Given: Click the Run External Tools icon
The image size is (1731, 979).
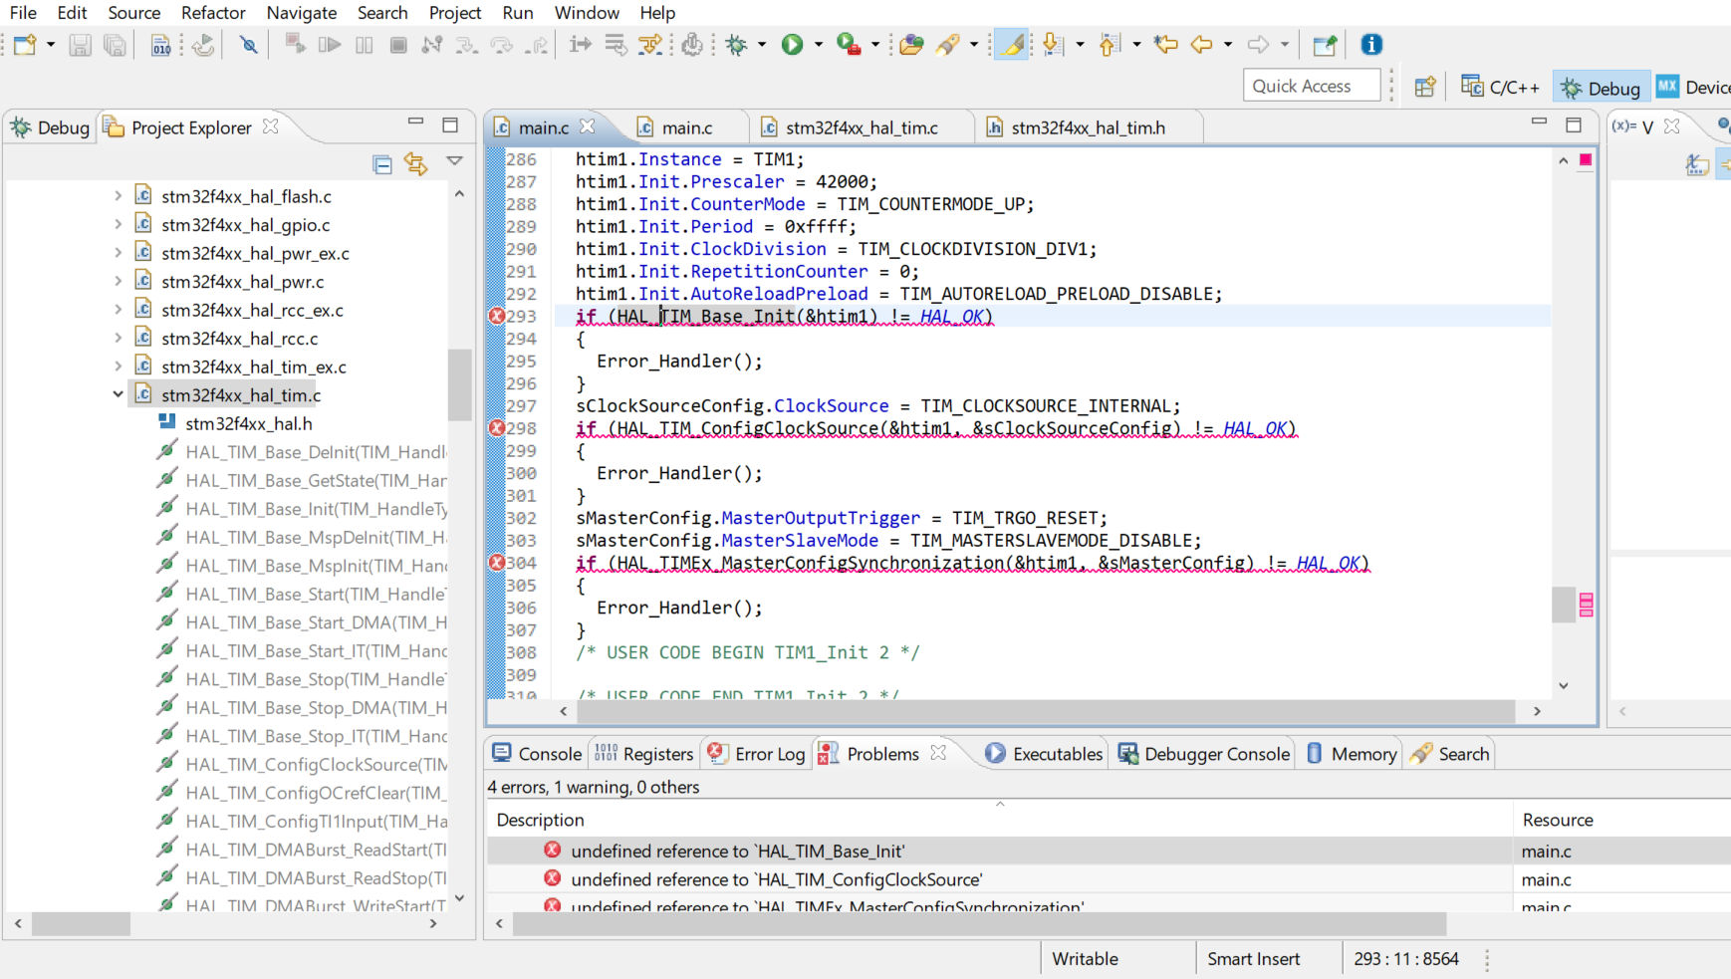Looking at the screenshot, I should coord(849,45).
